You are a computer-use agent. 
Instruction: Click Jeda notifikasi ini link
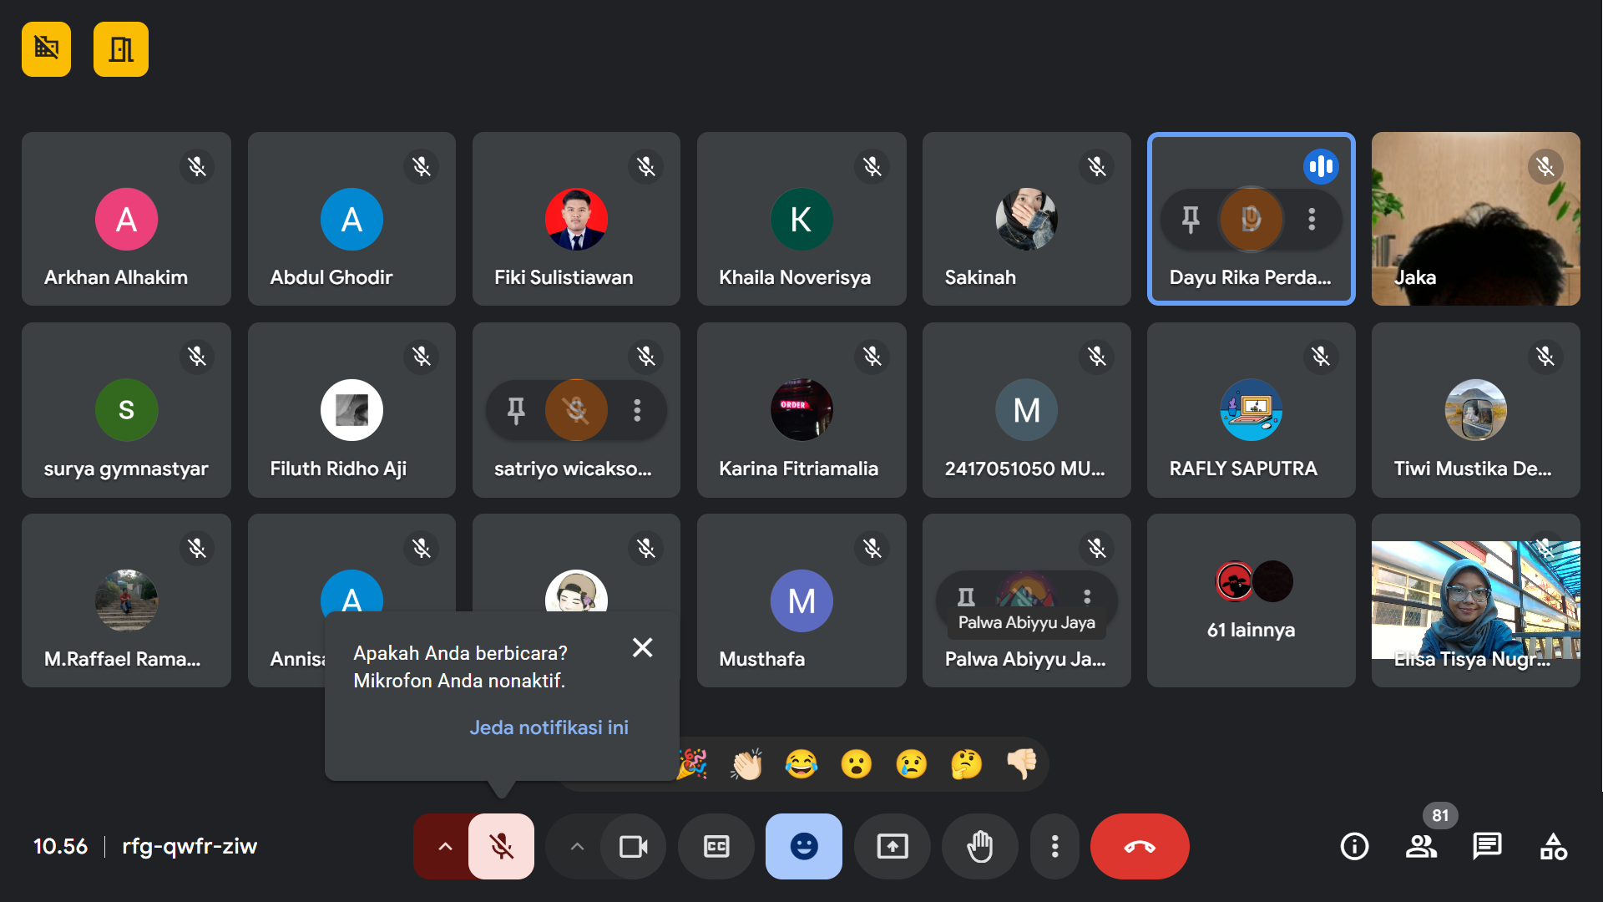[x=549, y=727]
